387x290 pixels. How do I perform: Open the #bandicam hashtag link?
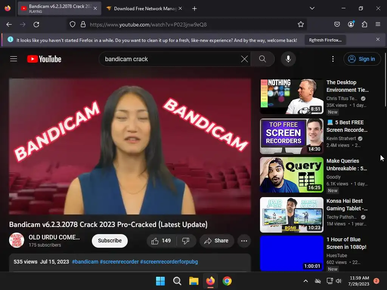85,262
